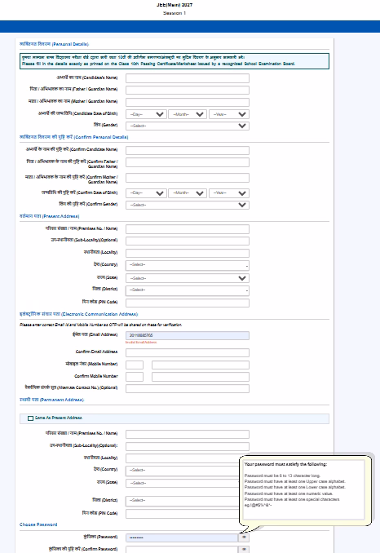The width and height of the screenshot is (380, 553).
Task: Click Present Address PIN Code field
Action: point(188,303)
